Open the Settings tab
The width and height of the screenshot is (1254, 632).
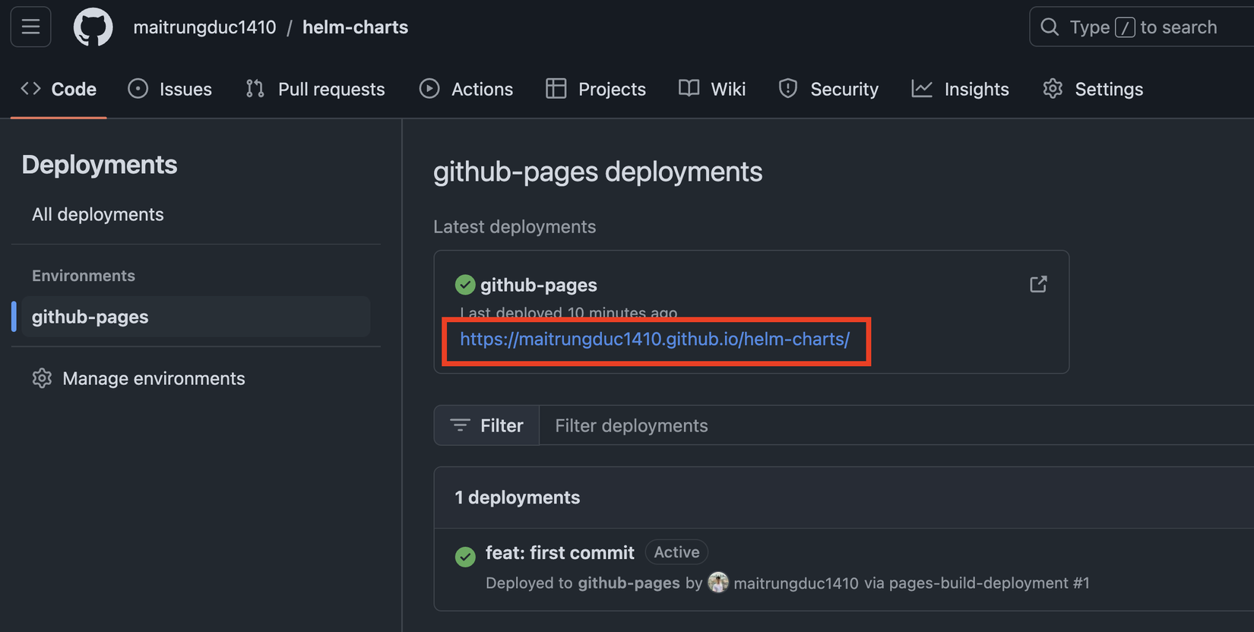point(1093,89)
